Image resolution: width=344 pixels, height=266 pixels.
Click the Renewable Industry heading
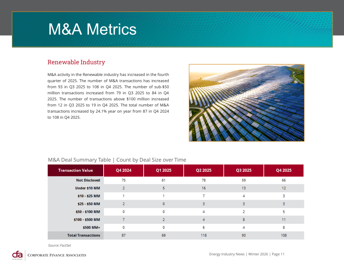point(76,62)
